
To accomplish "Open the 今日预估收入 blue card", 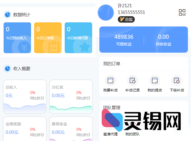I will click(x=17, y=38).
